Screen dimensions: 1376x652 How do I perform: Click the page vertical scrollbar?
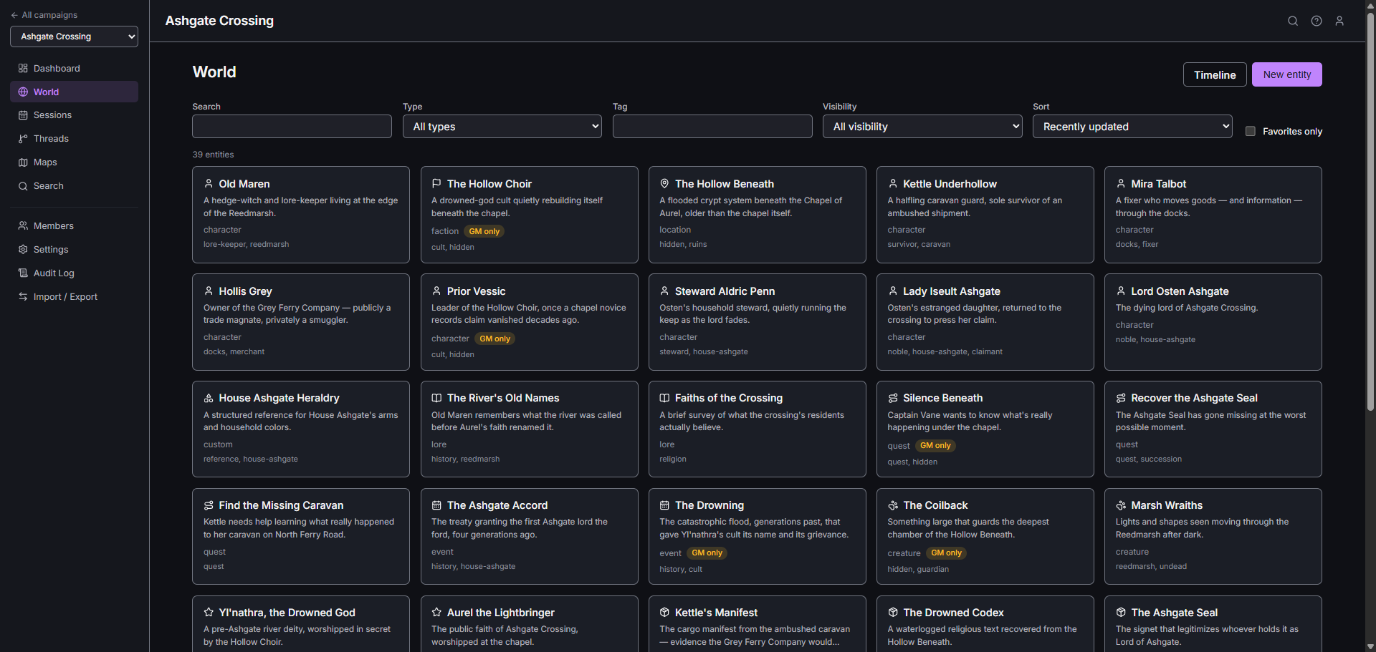[x=1370, y=211]
